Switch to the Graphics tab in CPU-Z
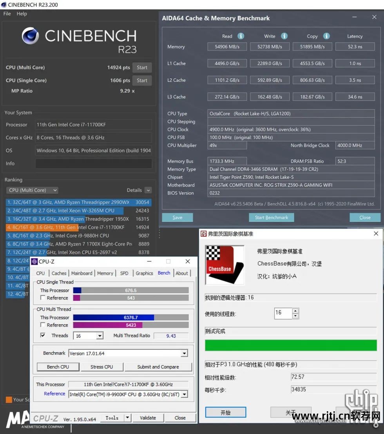The height and width of the screenshot is (434, 384). (144, 273)
